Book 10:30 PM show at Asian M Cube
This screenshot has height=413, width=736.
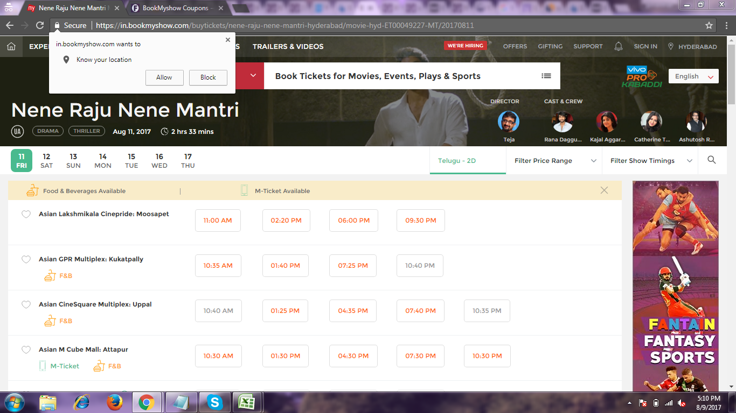[487, 356]
